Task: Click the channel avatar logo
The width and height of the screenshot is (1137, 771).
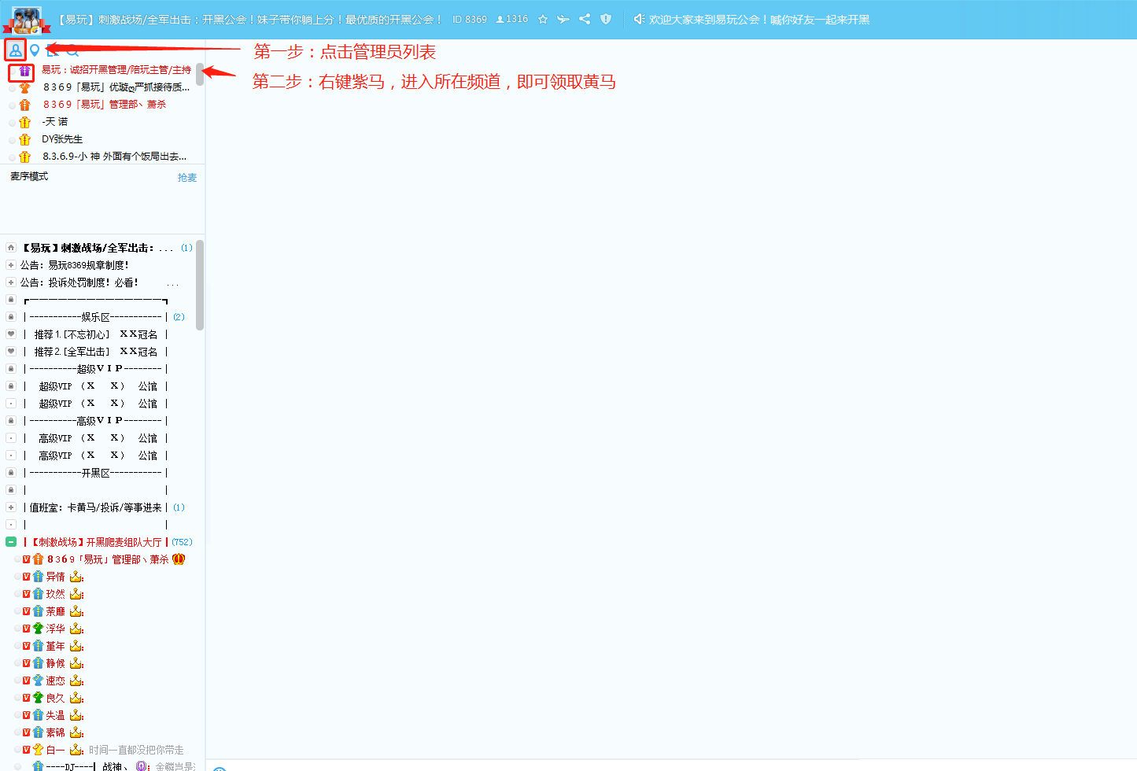Action: tap(26, 20)
